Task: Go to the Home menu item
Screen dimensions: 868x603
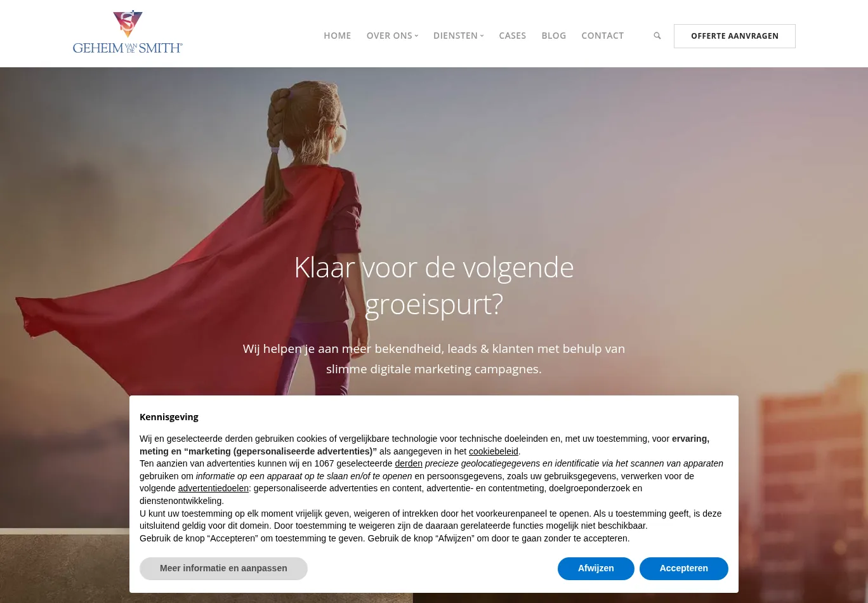Action: [338, 36]
